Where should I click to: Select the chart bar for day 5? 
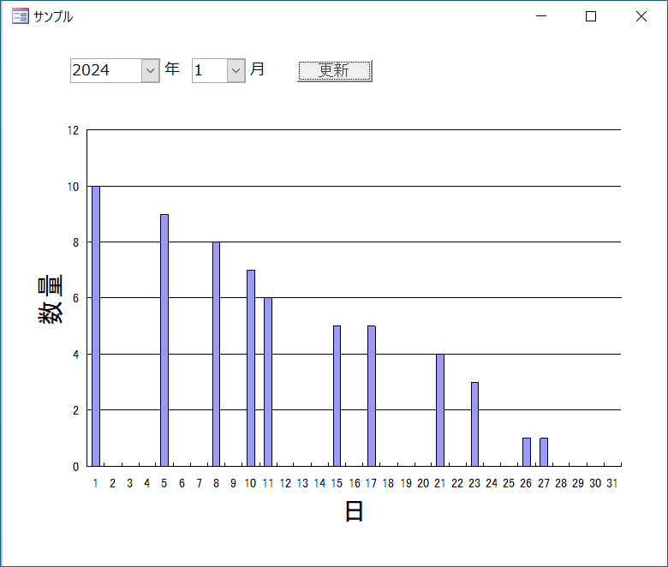coord(164,340)
